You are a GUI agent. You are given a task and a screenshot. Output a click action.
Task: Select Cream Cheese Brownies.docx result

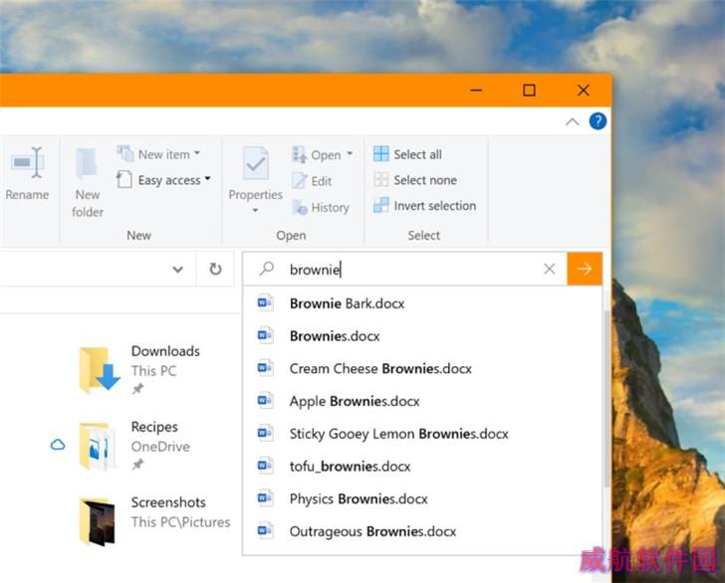[x=422, y=369]
